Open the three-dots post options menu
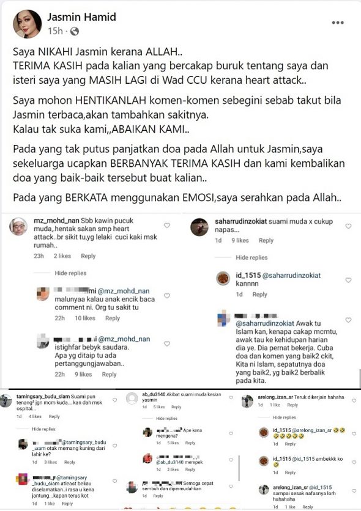The image size is (361, 511). pos(338,23)
